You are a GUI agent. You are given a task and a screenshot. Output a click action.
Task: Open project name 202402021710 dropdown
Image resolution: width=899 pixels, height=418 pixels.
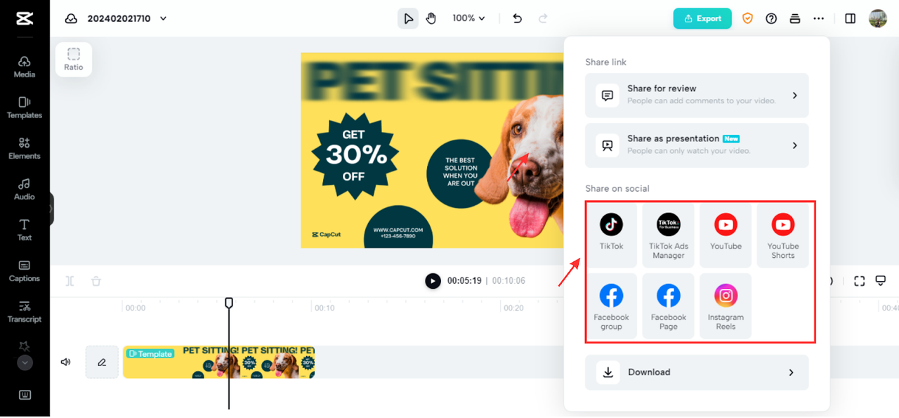click(x=127, y=18)
